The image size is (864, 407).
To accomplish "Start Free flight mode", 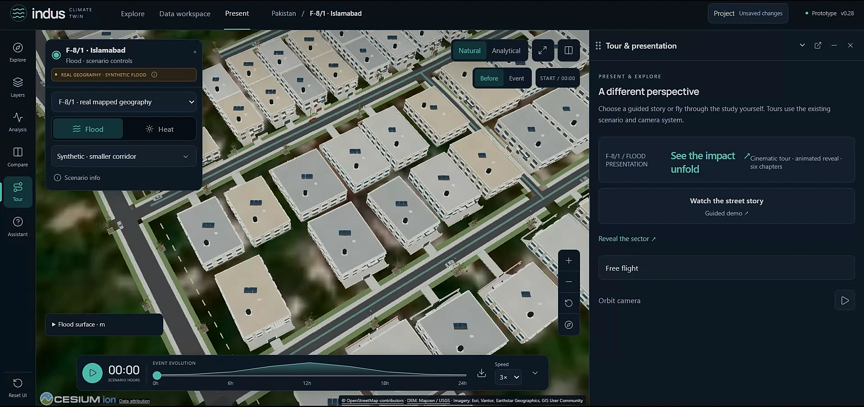I will pyautogui.click(x=726, y=268).
